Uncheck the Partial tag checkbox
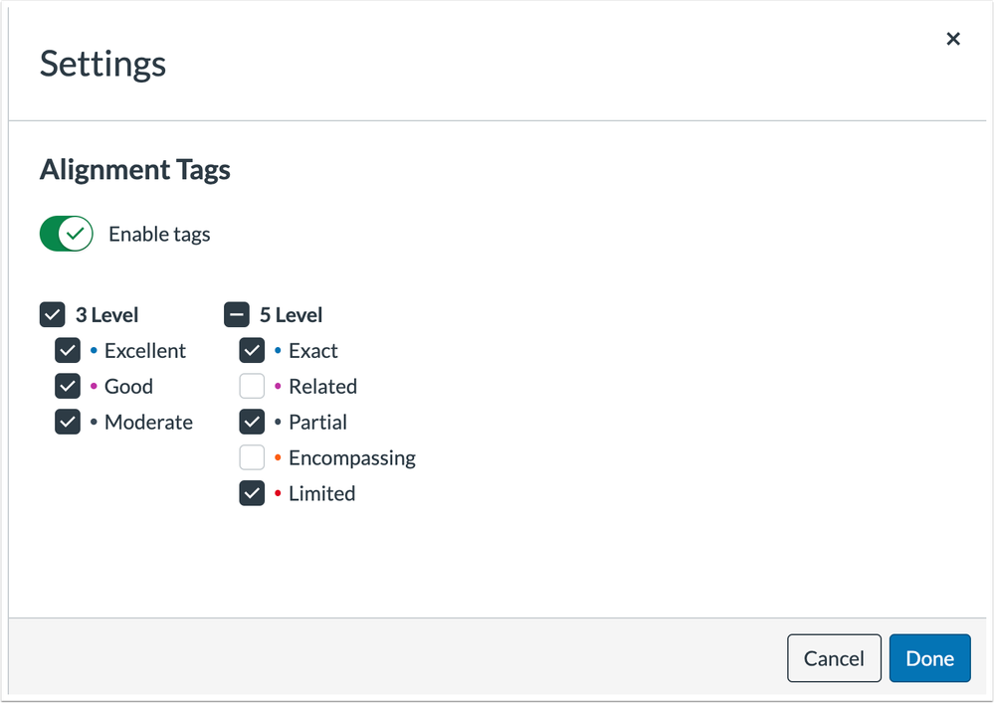This screenshot has width=994, height=703. [252, 422]
